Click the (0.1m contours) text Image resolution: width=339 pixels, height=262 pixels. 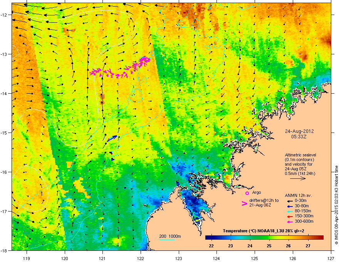click(x=299, y=160)
